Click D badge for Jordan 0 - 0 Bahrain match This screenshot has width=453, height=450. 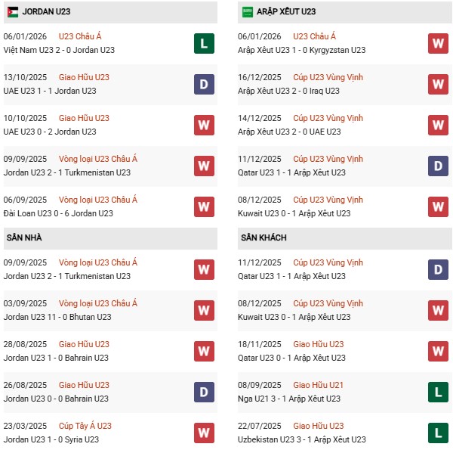point(204,392)
